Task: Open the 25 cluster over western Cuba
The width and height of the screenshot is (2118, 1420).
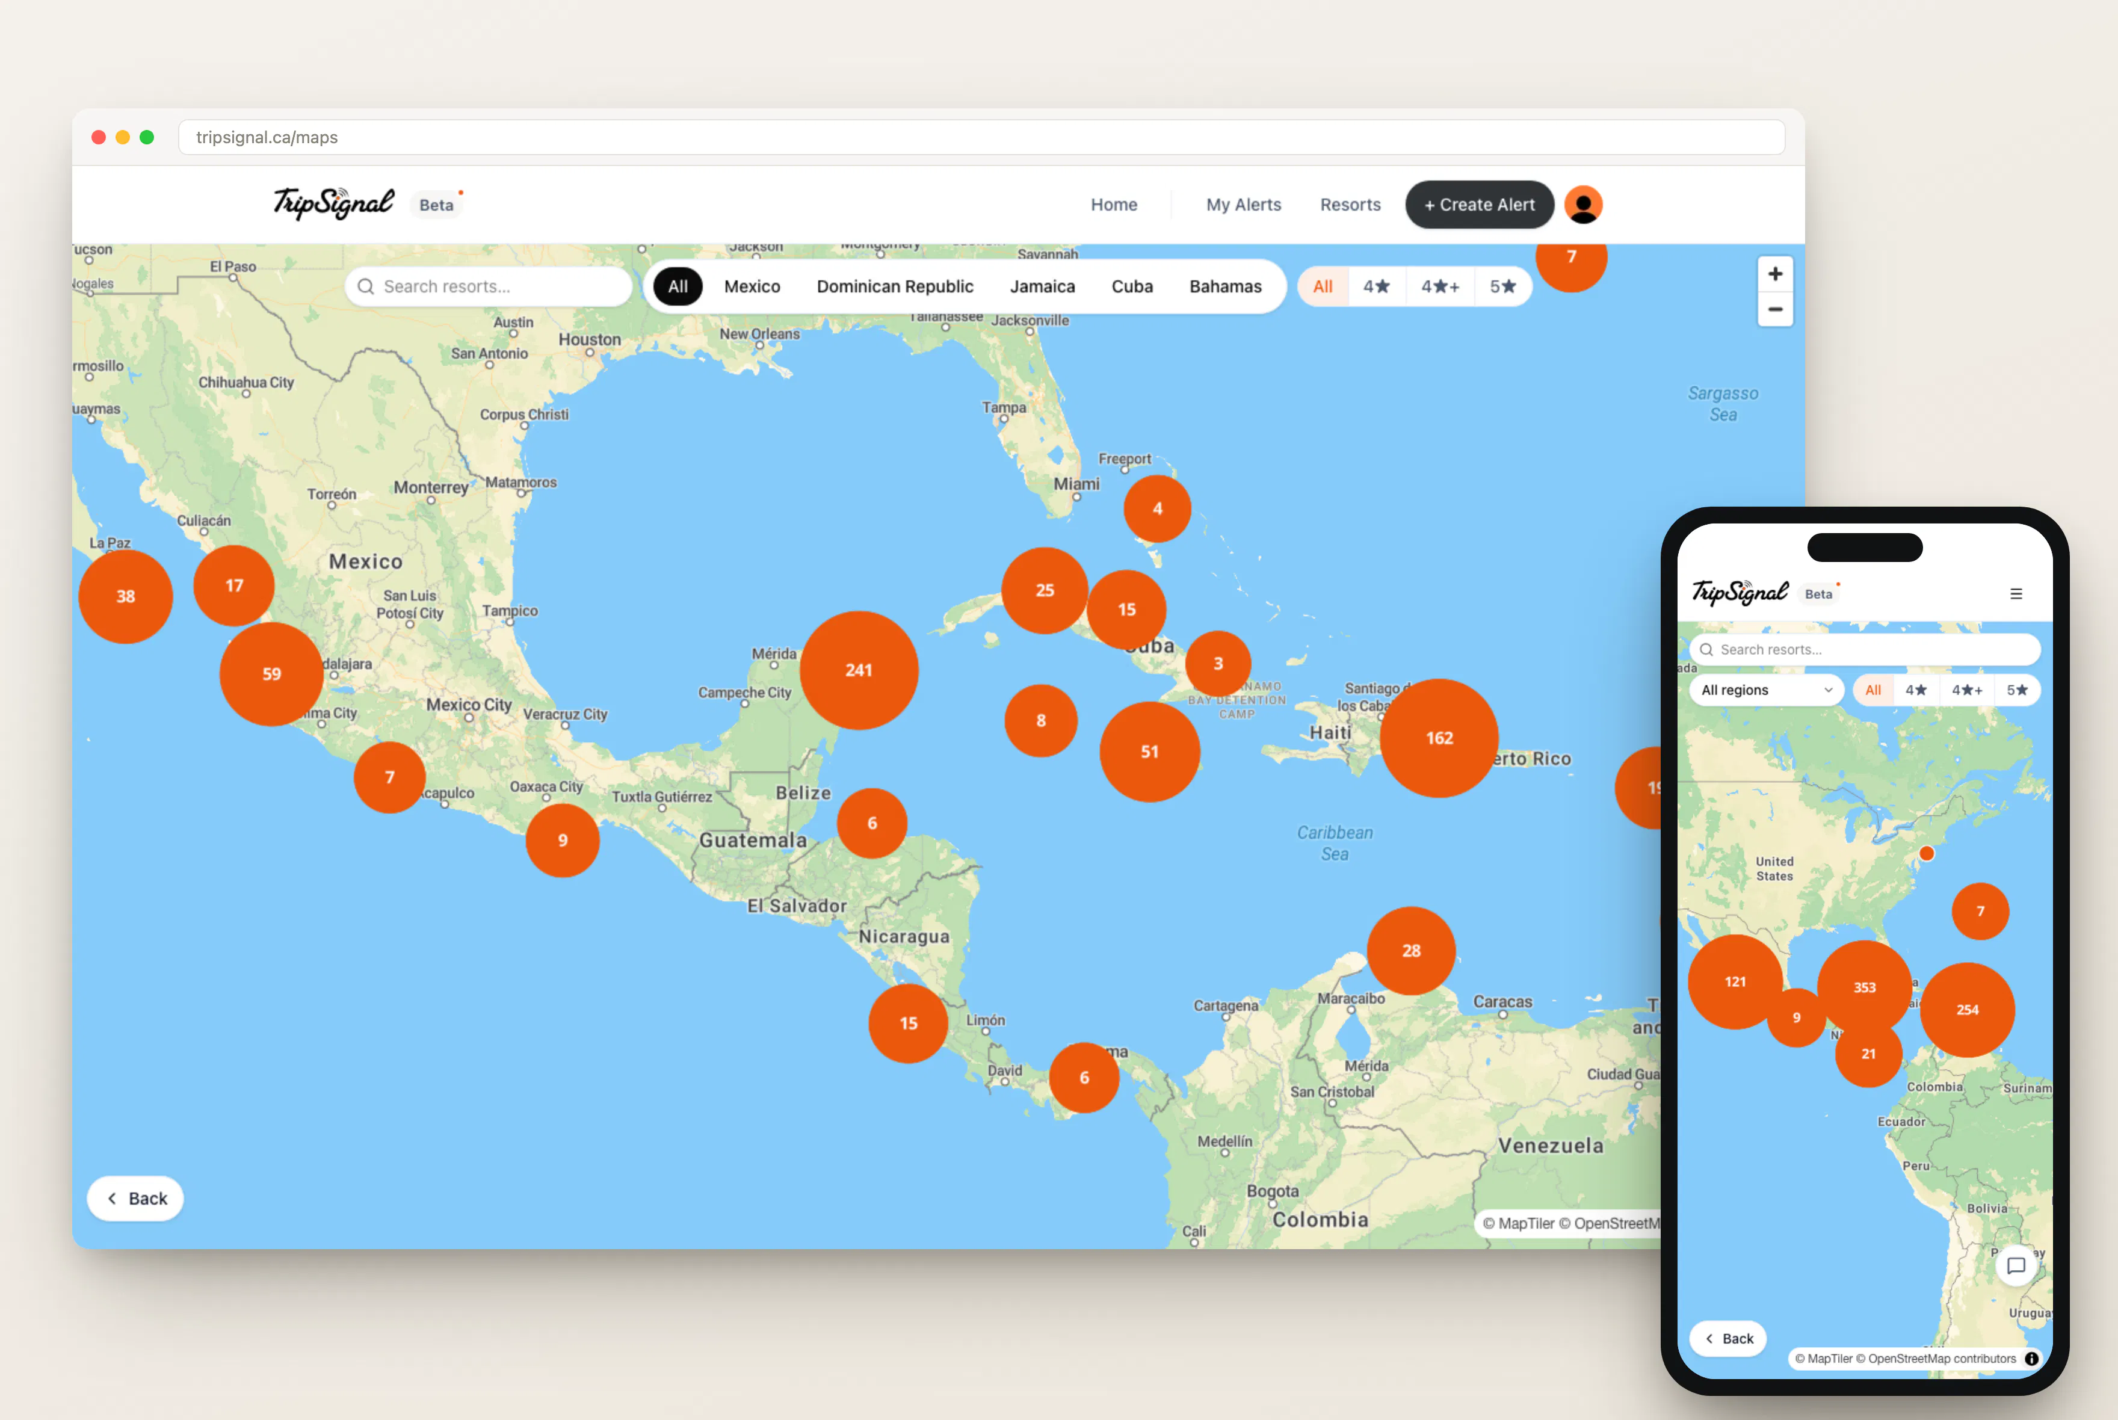Action: (x=1044, y=590)
